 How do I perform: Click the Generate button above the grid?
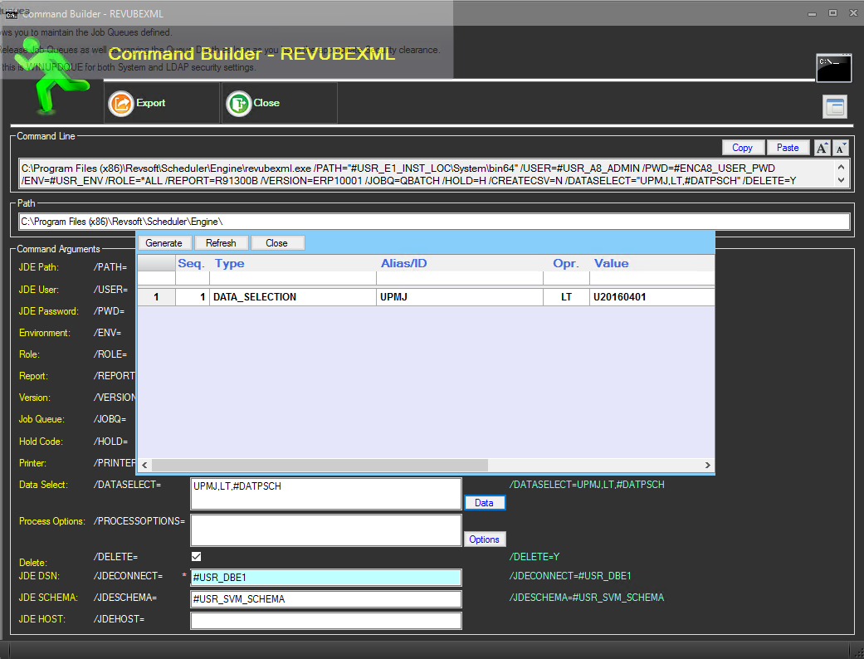click(164, 243)
